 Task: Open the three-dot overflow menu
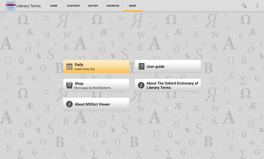click(x=257, y=6)
